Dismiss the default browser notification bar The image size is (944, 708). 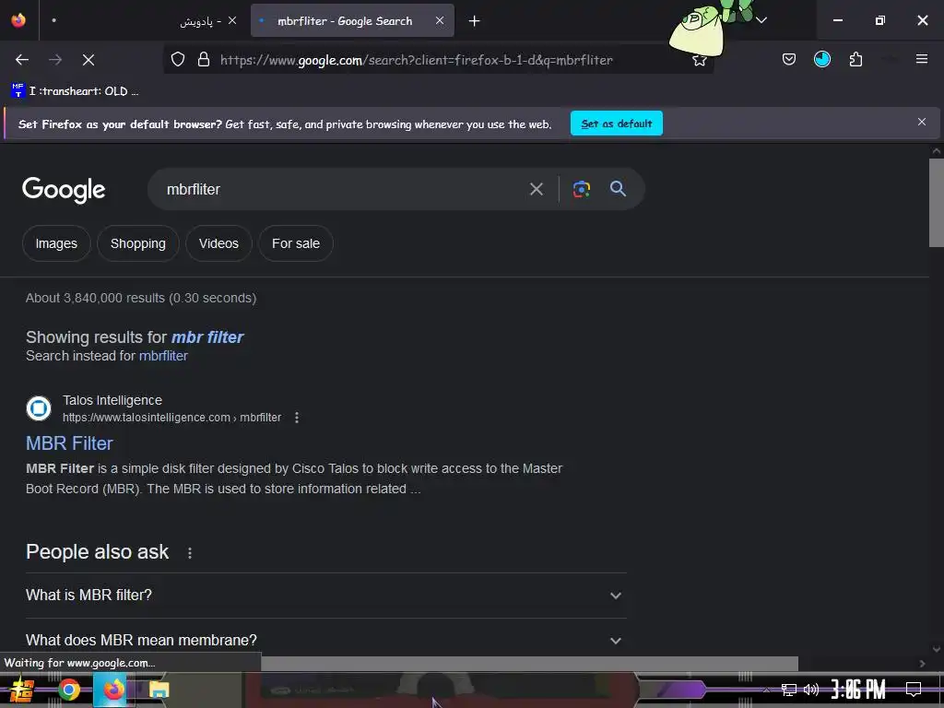coord(921,122)
